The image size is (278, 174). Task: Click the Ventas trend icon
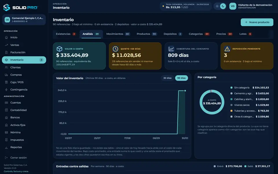click(x=6, y=45)
